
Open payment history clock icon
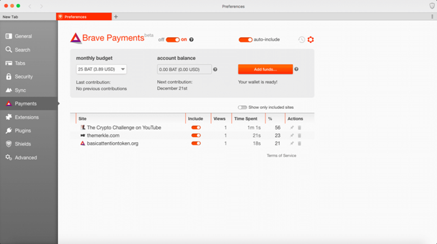(301, 40)
